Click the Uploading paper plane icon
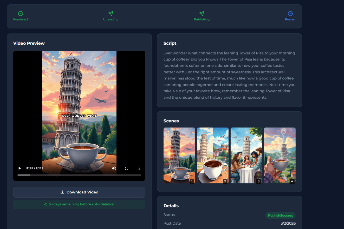This screenshot has width=344, height=229. pyautogui.click(x=111, y=14)
